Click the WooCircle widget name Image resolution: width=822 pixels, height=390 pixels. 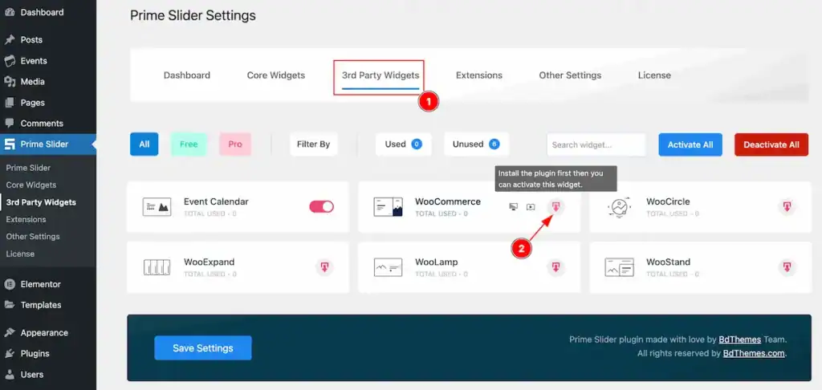coord(668,201)
